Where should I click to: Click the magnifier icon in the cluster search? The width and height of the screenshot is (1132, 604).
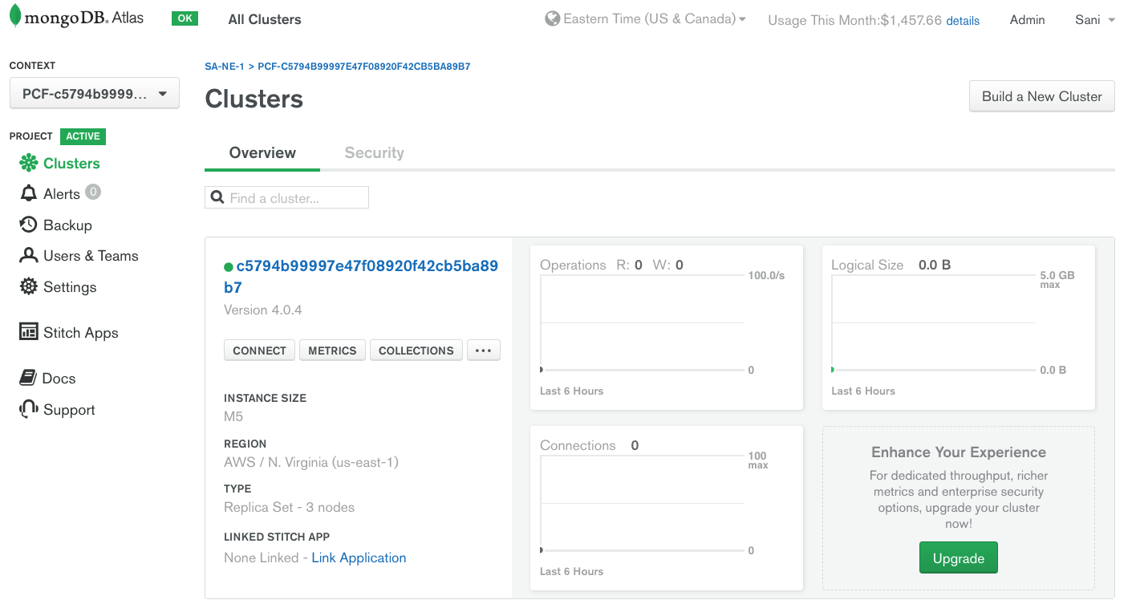point(217,197)
